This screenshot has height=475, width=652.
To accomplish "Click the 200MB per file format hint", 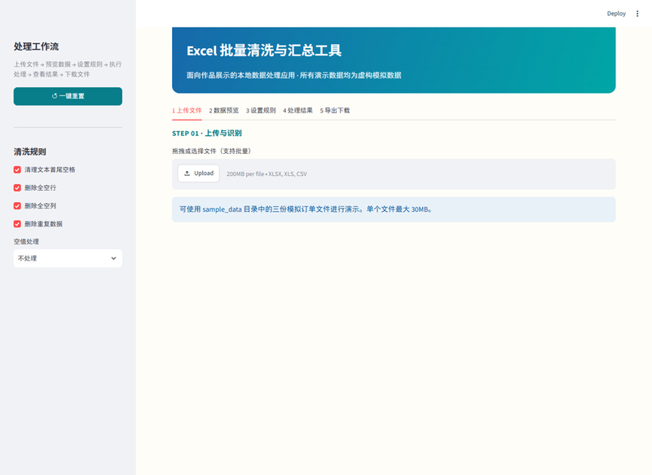I will pos(267,174).
